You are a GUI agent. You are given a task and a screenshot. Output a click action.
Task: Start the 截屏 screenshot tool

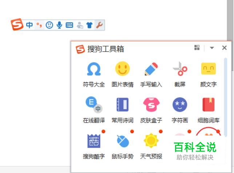[x=180, y=74]
